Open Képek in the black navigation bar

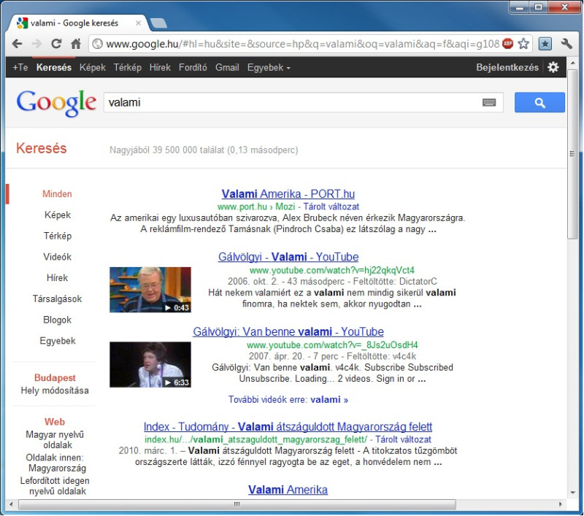pyautogui.click(x=93, y=67)
